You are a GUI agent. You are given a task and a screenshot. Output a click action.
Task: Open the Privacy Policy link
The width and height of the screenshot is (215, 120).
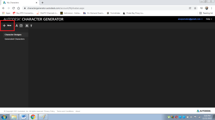tap(49, 111)
